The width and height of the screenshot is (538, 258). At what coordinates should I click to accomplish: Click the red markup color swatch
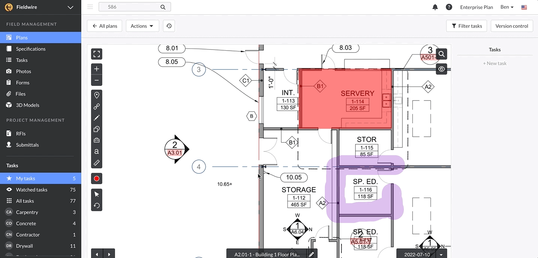[96, 178]
